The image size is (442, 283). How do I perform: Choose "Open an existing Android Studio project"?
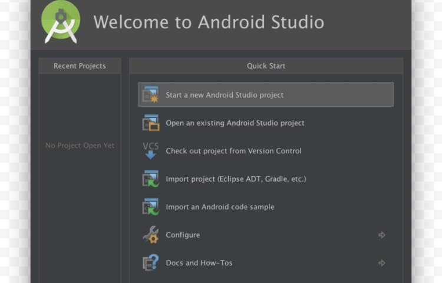tap(235, 123)
